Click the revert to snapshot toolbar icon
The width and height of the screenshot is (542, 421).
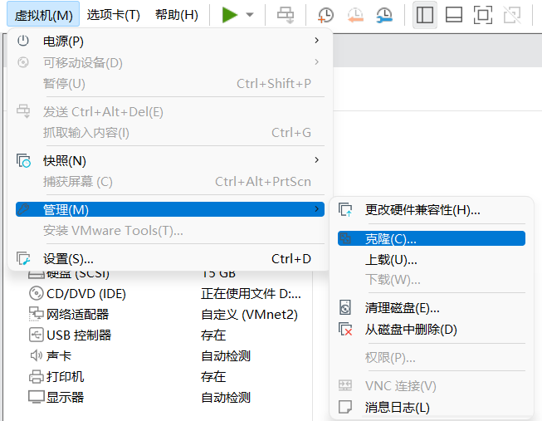pyautogui.click(x=355, y=15)
